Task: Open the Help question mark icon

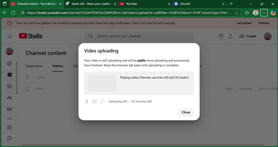Action: click(x=221, y=36)
